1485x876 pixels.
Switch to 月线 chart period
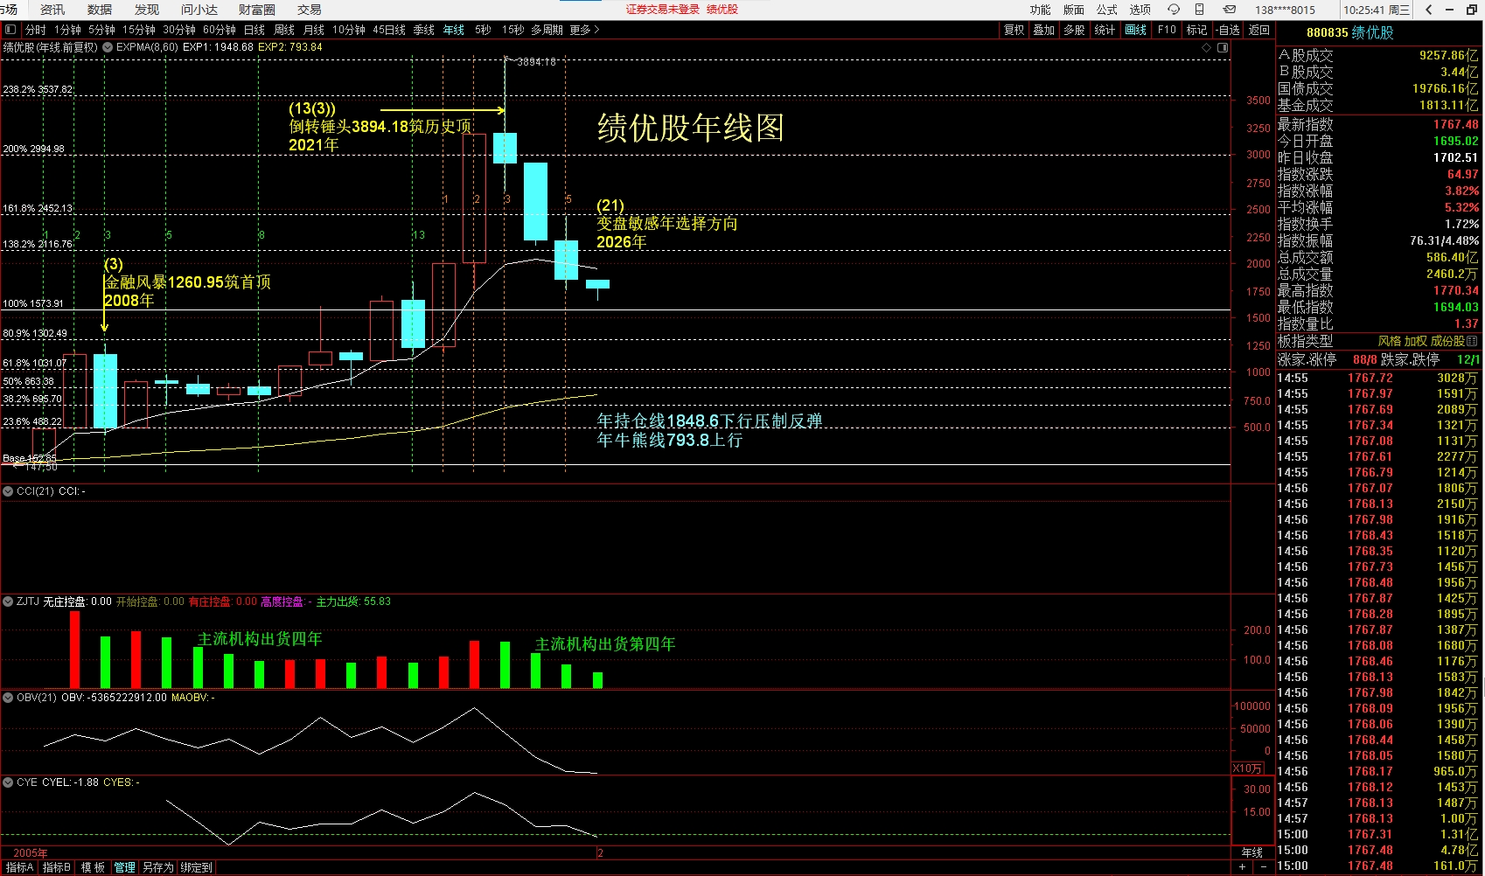pos(314,30)
